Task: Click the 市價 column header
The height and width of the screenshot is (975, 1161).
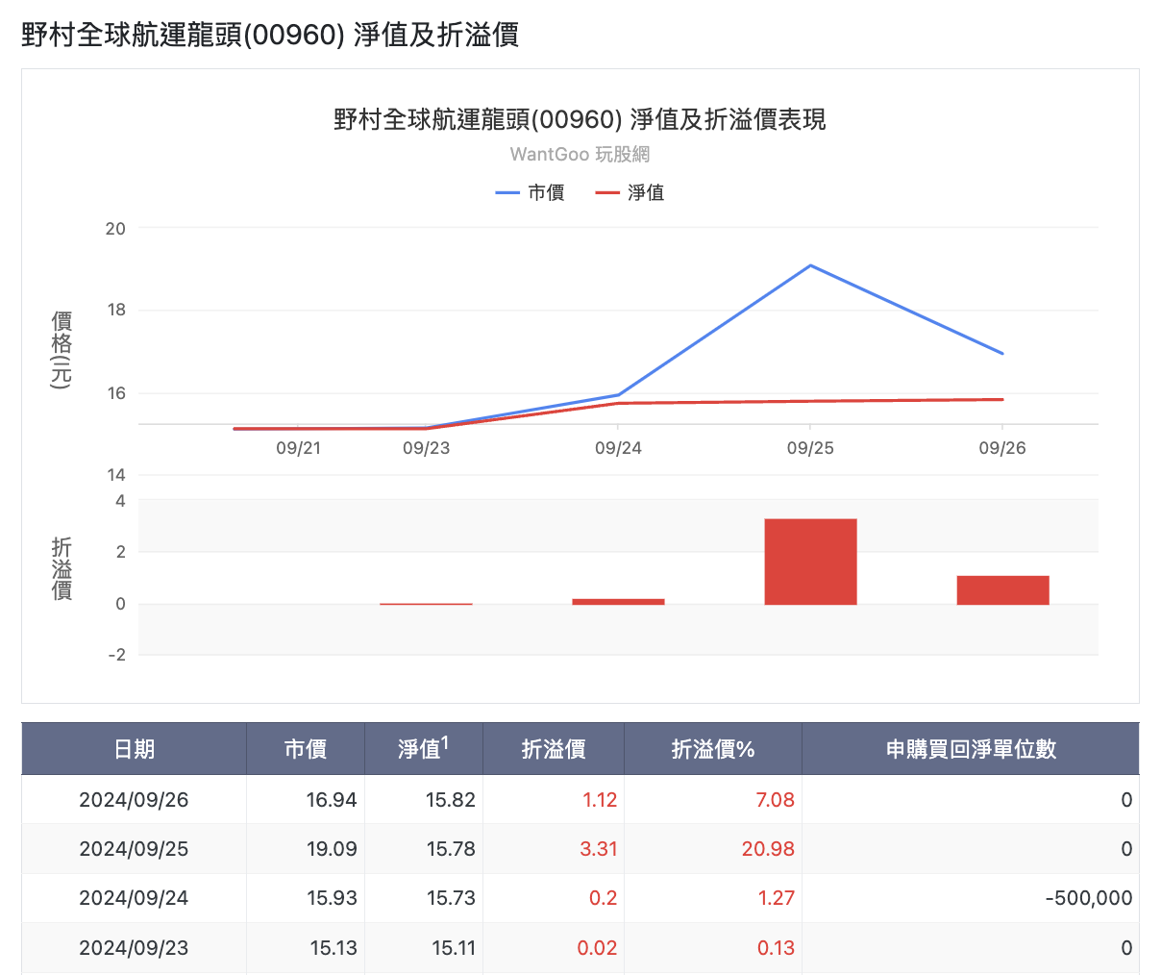Action: (306, 749)
